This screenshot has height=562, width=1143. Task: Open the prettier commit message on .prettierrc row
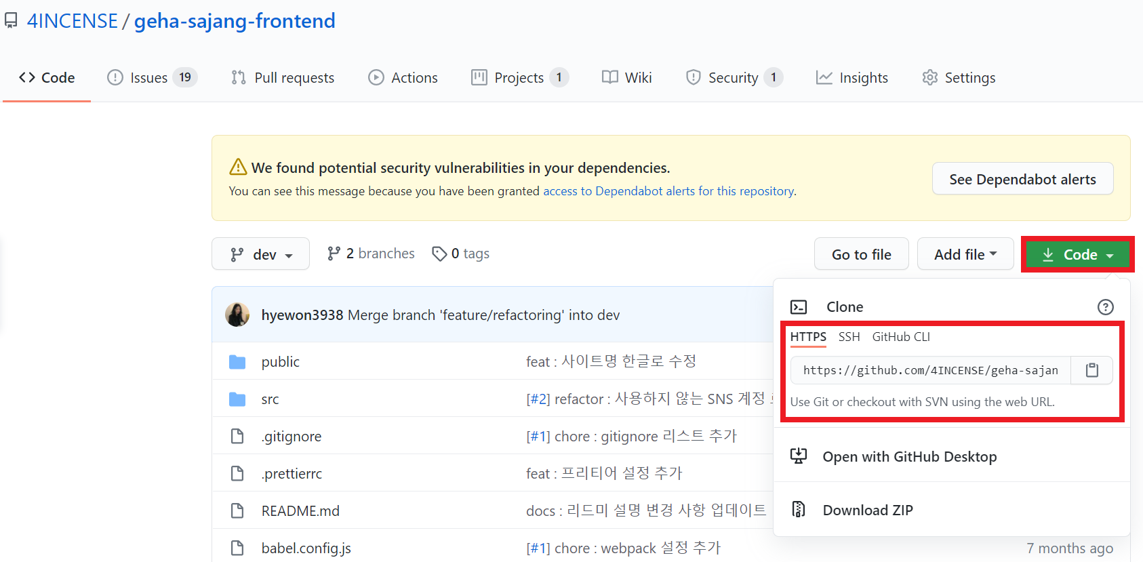click(x=604, y=473)
